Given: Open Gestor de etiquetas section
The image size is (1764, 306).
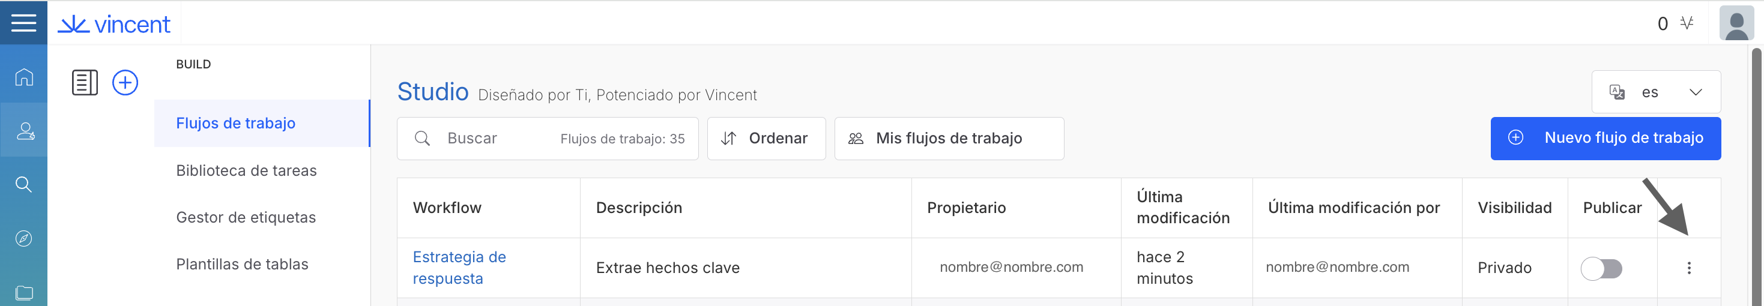Looking at the screenshot, I should pos(245,217).
